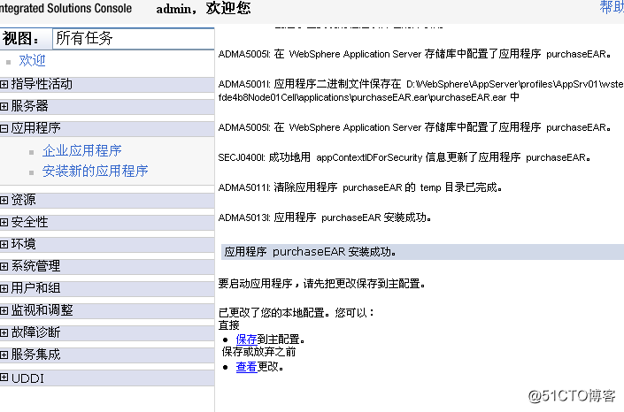Click the Integrated Solutions Console title
The height and width of the screenshot is (412, 624).
(x=65, y=8)
